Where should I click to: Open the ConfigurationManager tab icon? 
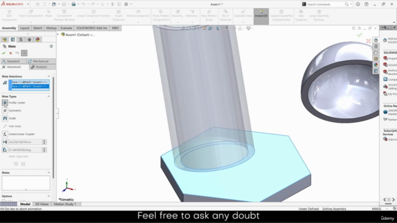21,40
